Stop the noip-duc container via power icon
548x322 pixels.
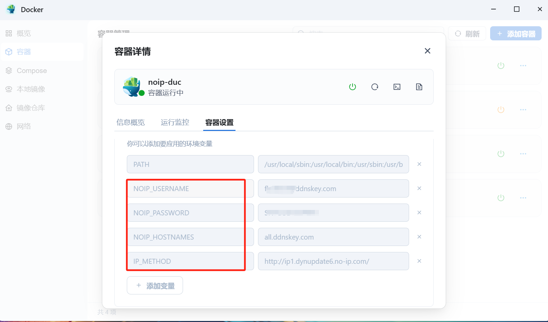pos(352,86)
